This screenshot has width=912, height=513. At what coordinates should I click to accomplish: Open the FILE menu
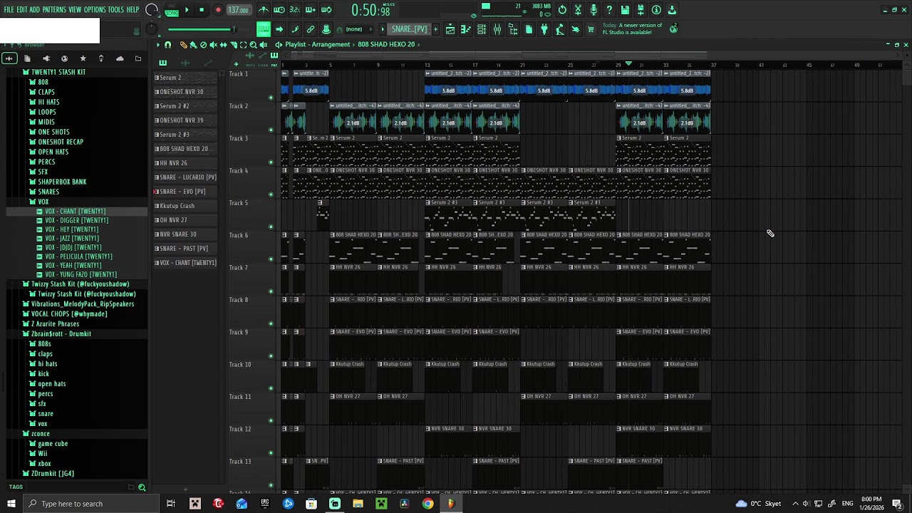coord(9,10)
